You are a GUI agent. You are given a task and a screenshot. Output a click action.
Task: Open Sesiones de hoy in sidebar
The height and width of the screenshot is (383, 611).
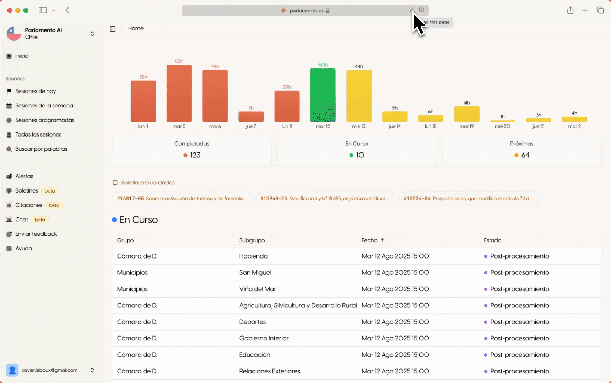pyautogui.click(x=36, y=91)
